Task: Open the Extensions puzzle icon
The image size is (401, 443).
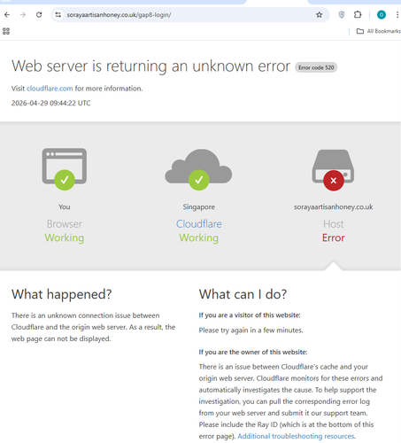Action: coord(358,14)
